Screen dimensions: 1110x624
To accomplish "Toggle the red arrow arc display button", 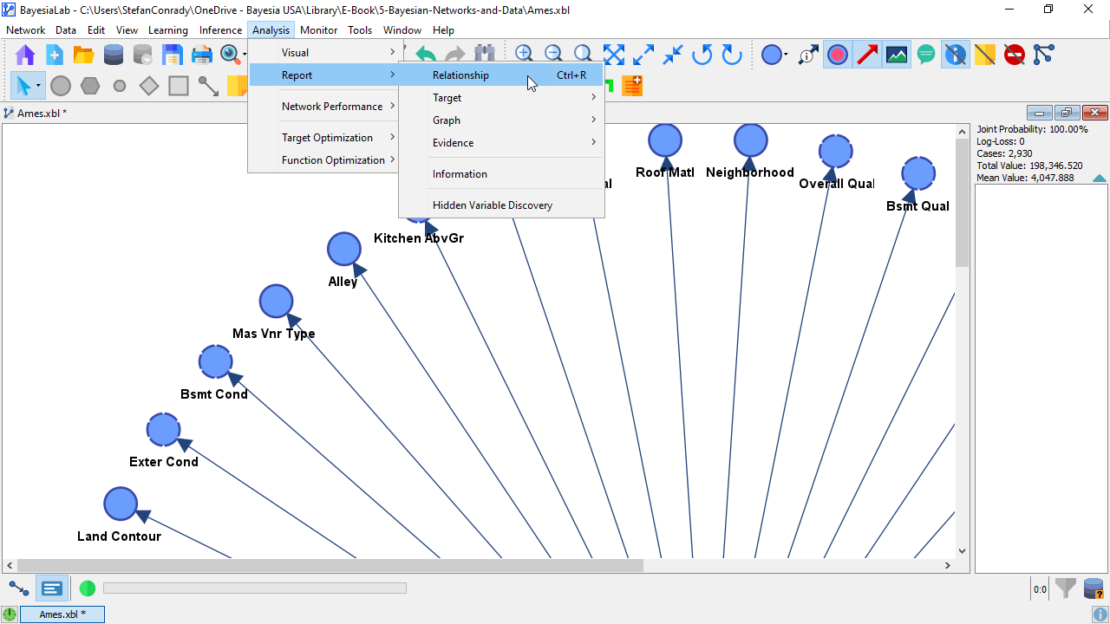I will [867, 55].
